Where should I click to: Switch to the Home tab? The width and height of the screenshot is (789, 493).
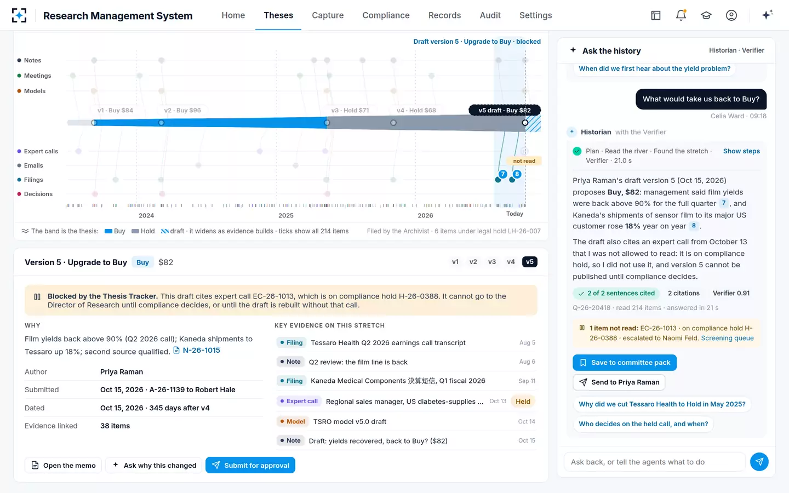[233, 15]
